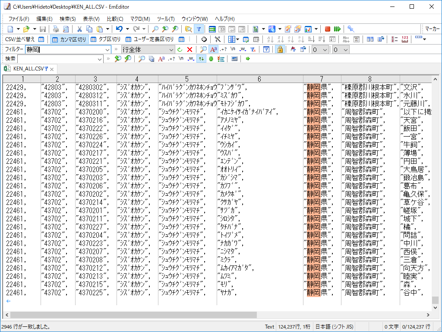Click the Paste clipboard icon
The width and height of the screenshot is (442, 332).
coord(100,29)
